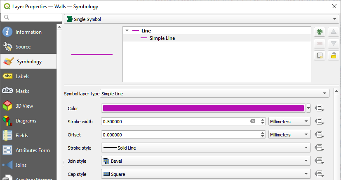
Task: Clear the Stroke width value
Action: pos(253,122)
